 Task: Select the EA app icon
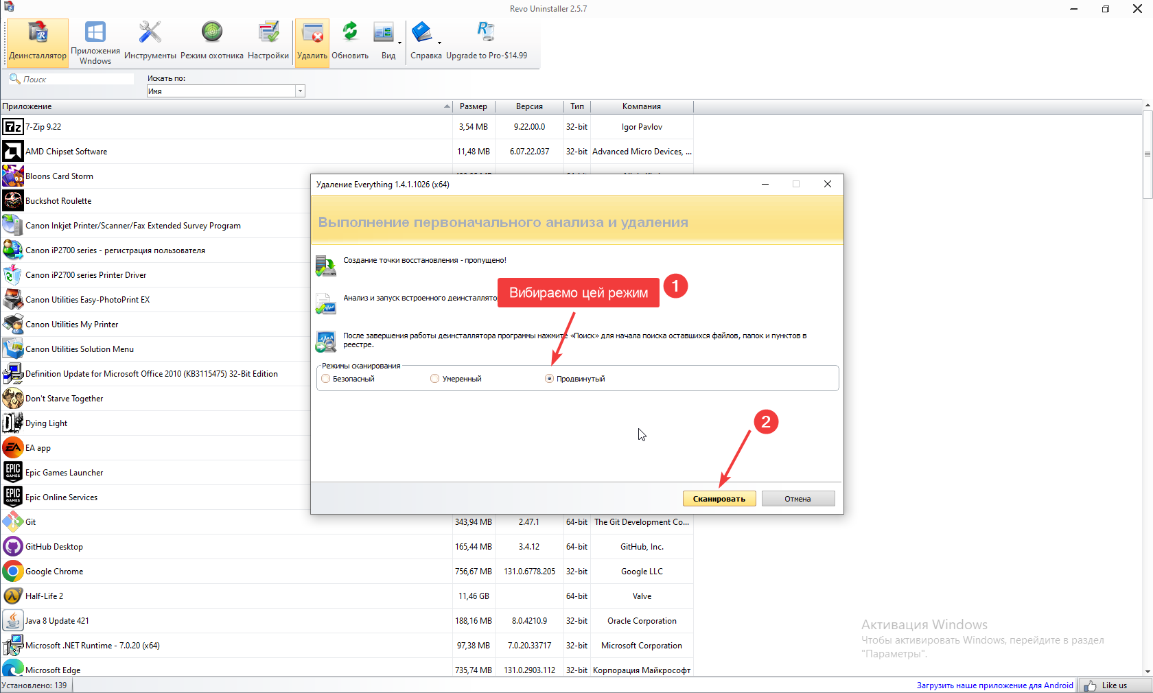pos(13,448)
